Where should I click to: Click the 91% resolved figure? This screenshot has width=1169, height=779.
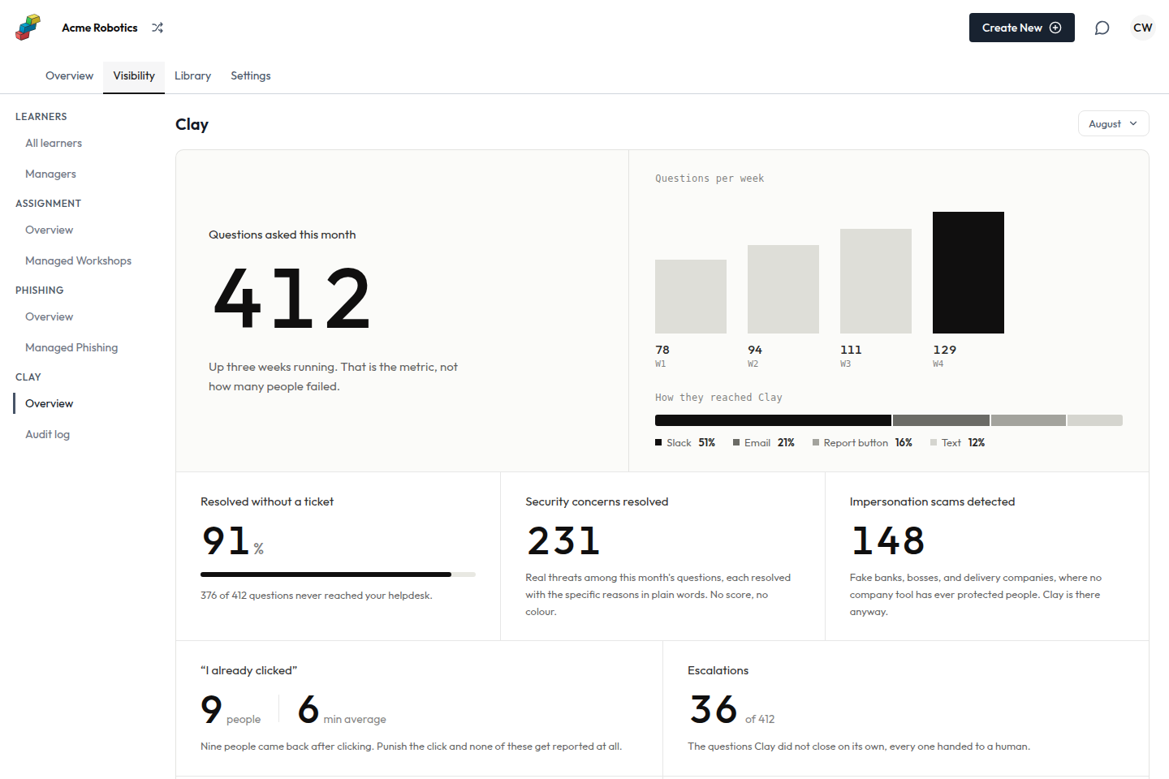[233, 540]
